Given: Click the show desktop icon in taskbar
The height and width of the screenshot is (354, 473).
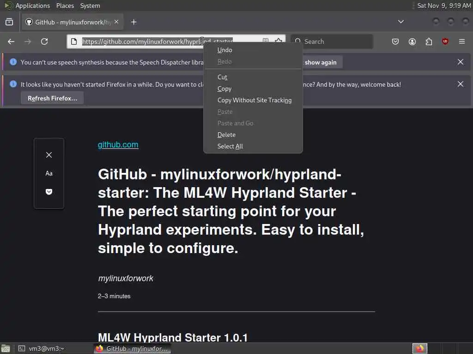Looking at the screenshot, I should coord(6,348).
